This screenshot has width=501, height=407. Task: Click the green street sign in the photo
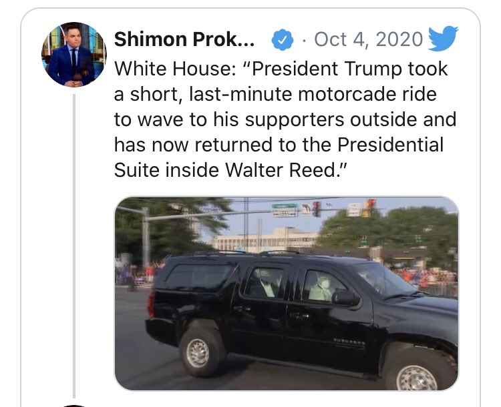(285, 206)
